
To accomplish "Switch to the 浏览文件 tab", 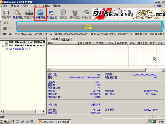I will (x=65, y=40).
